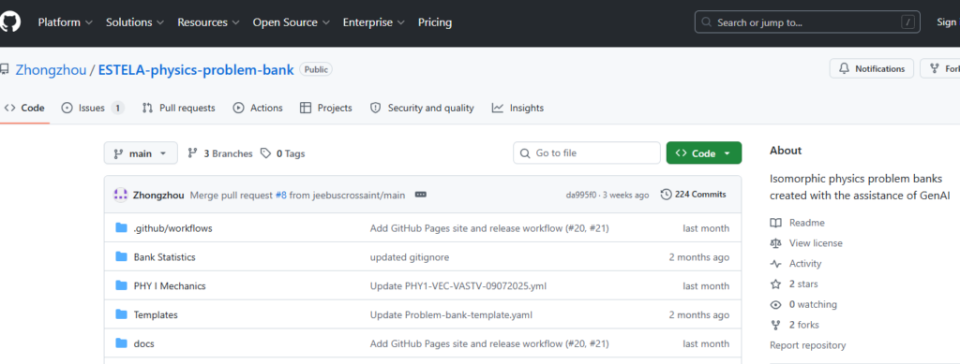Viewport: 960px width, 364px height.
Task: View the 2 forks link
Action: coord(795,325)
